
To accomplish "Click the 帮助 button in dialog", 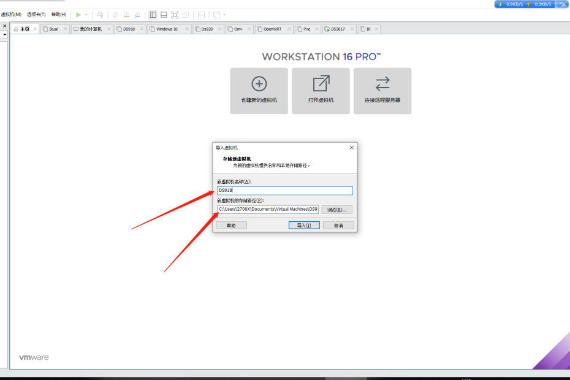I will pos(231,226).
